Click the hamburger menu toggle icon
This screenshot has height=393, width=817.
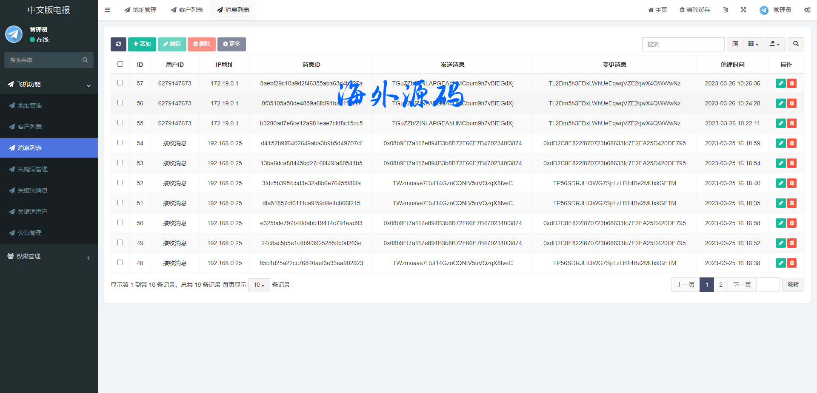coord(108,10)
